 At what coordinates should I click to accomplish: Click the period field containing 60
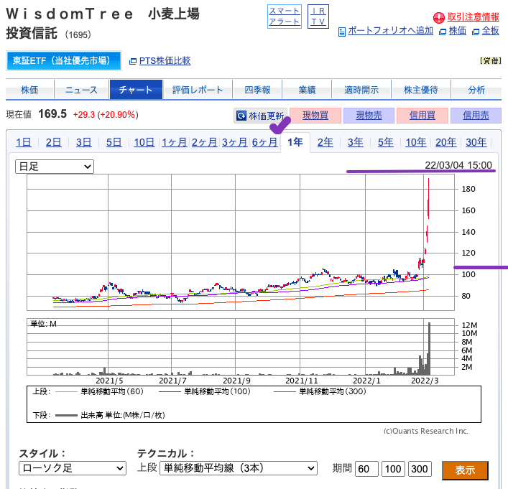point(366,469)
